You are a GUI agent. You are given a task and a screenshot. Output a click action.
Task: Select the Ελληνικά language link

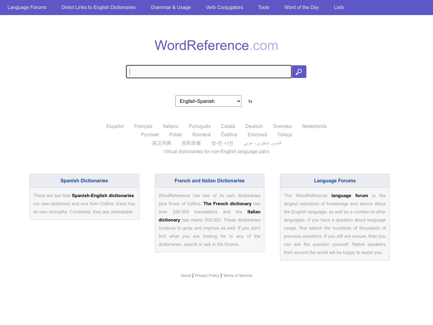[x=257, y=135]
